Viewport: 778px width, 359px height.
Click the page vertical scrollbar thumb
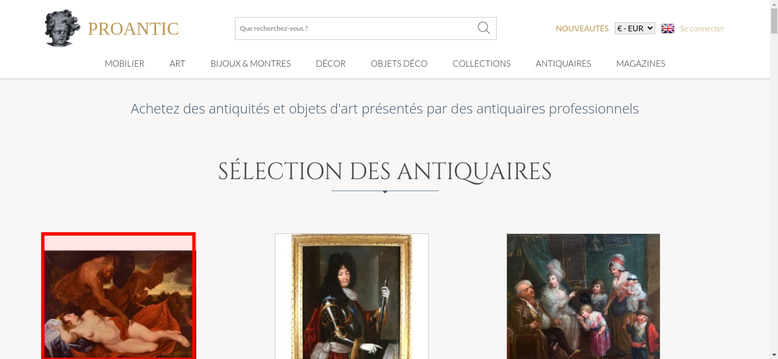click(x=774, y=21)
